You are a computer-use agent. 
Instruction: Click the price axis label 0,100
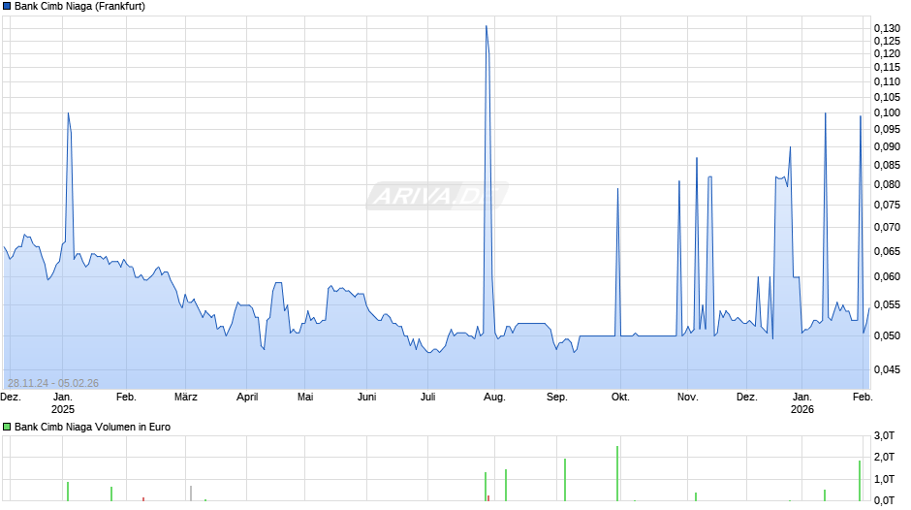coord(887,112)
